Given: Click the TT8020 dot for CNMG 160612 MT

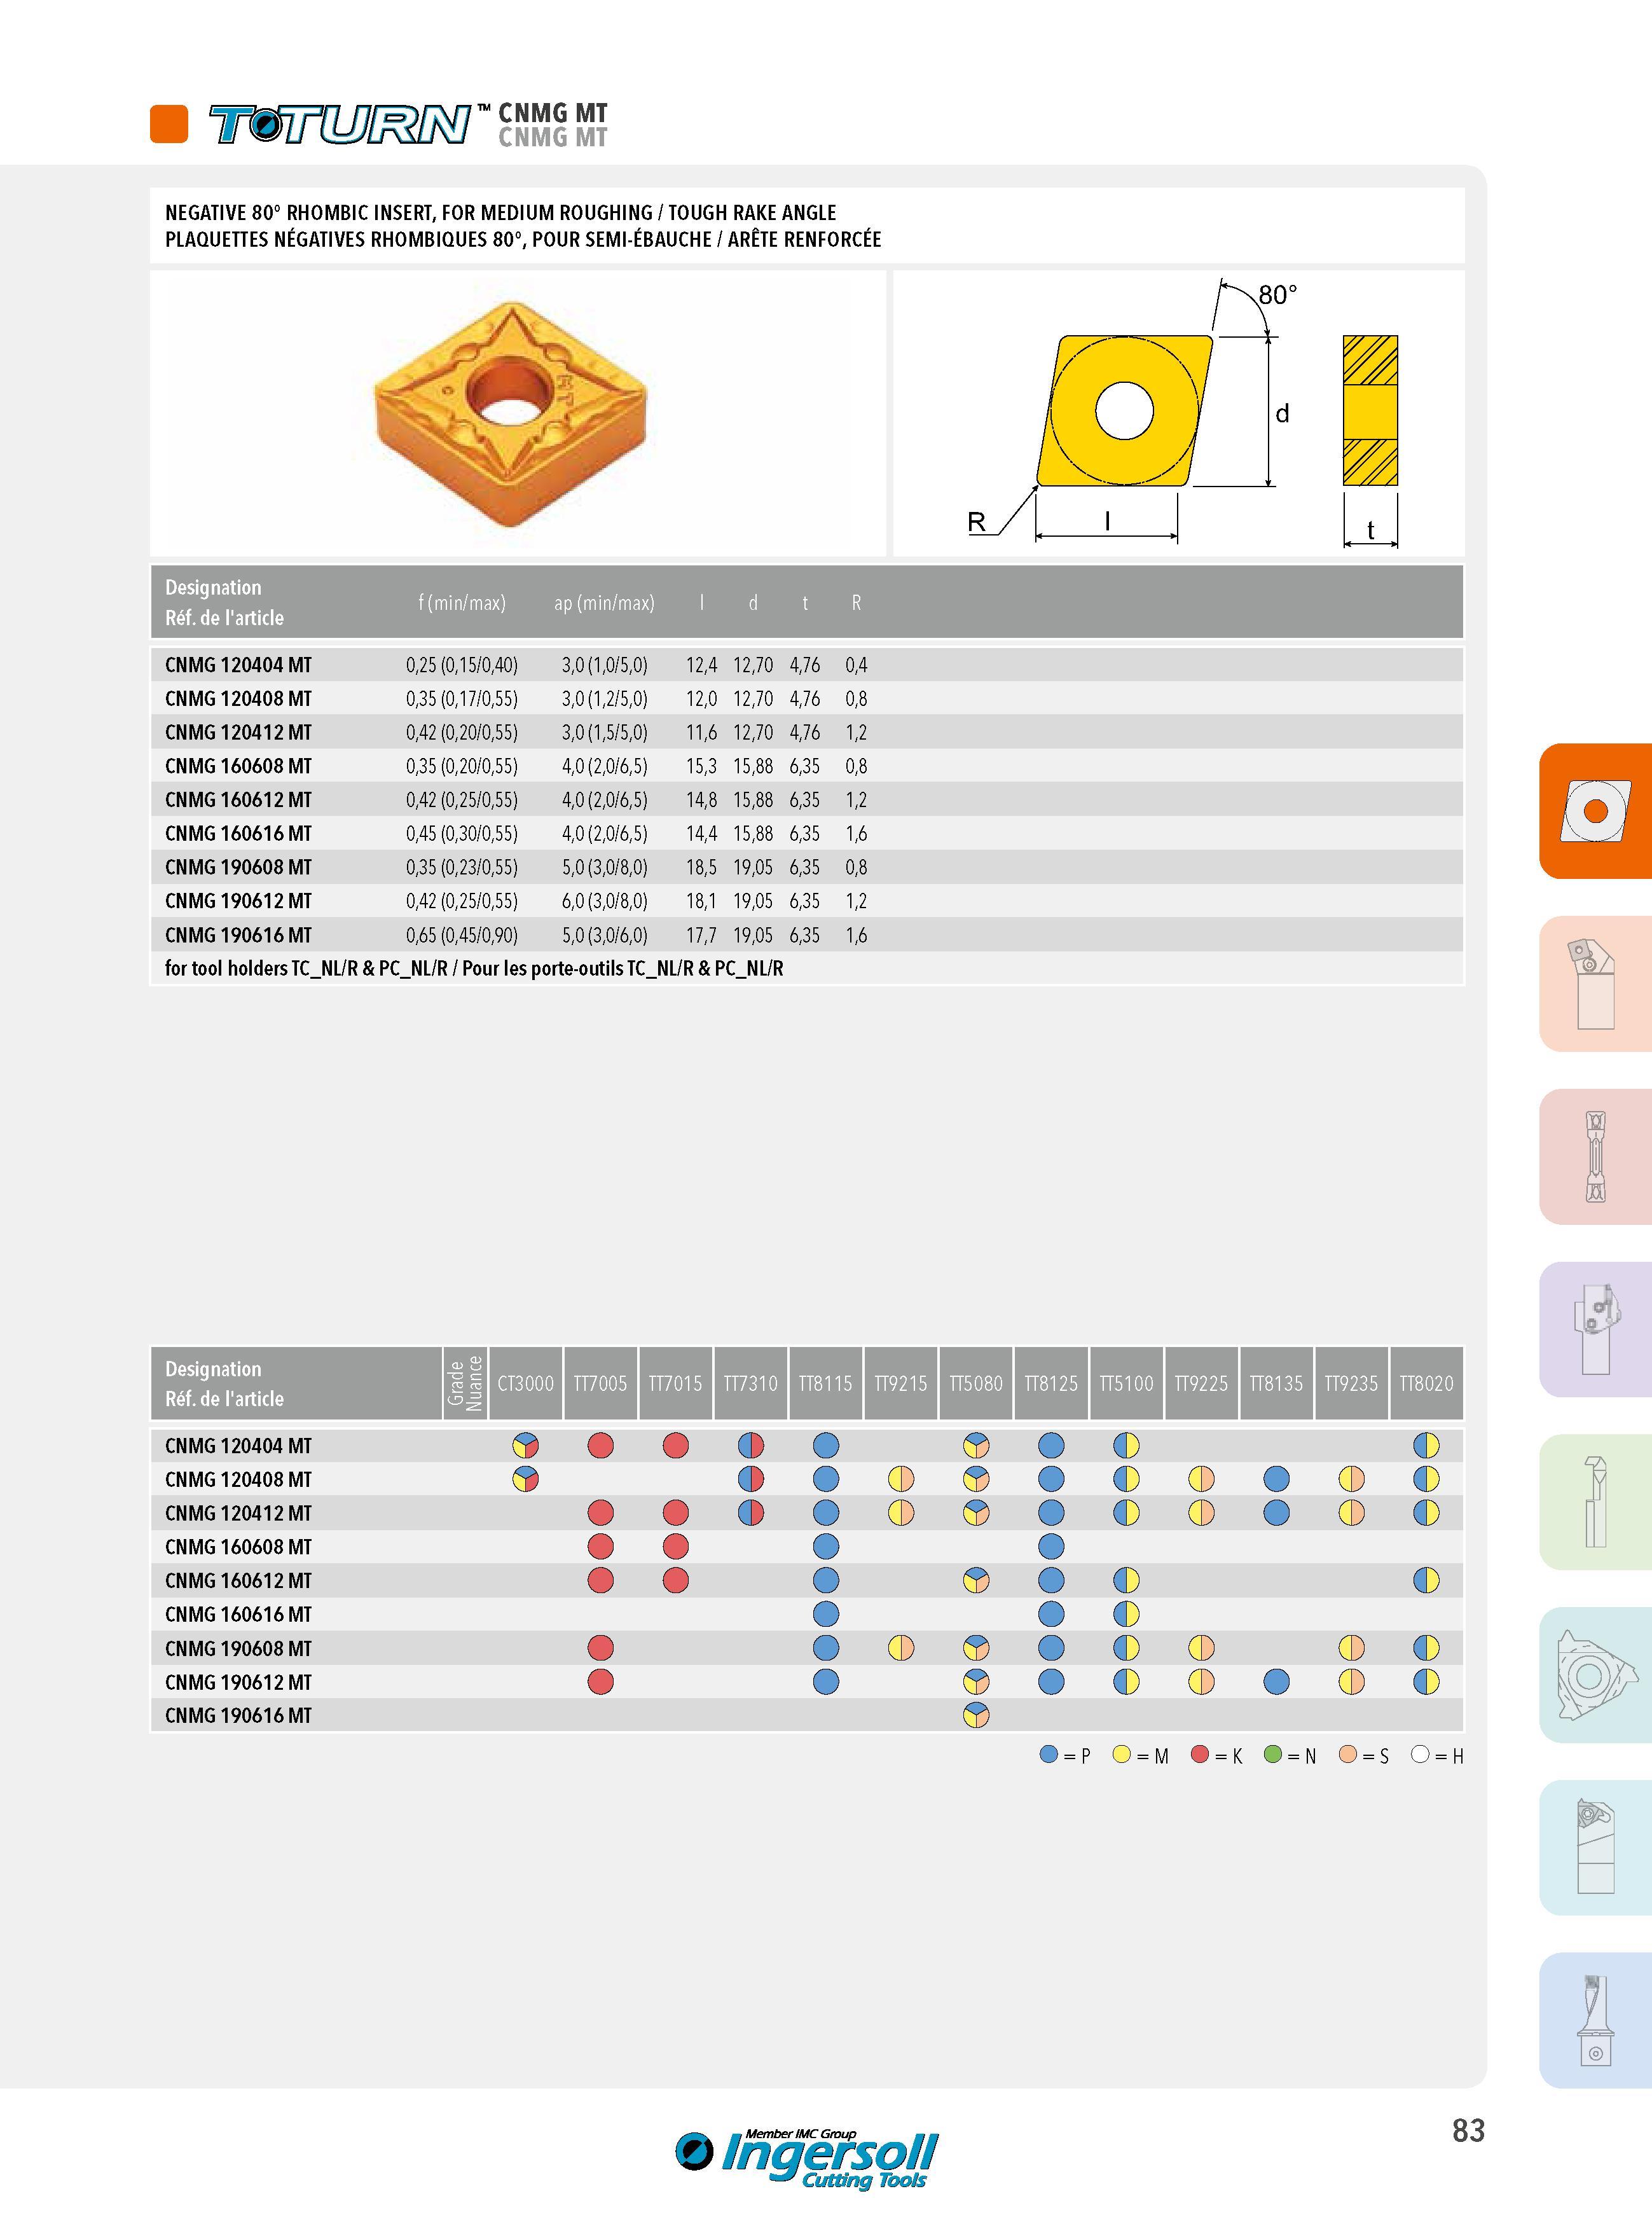Looking at the screenshot, I should 1426,1581.
